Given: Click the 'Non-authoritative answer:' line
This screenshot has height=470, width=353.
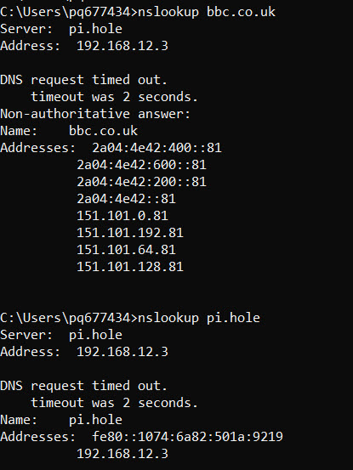Looking at the screenshot, I should [95, 114].
